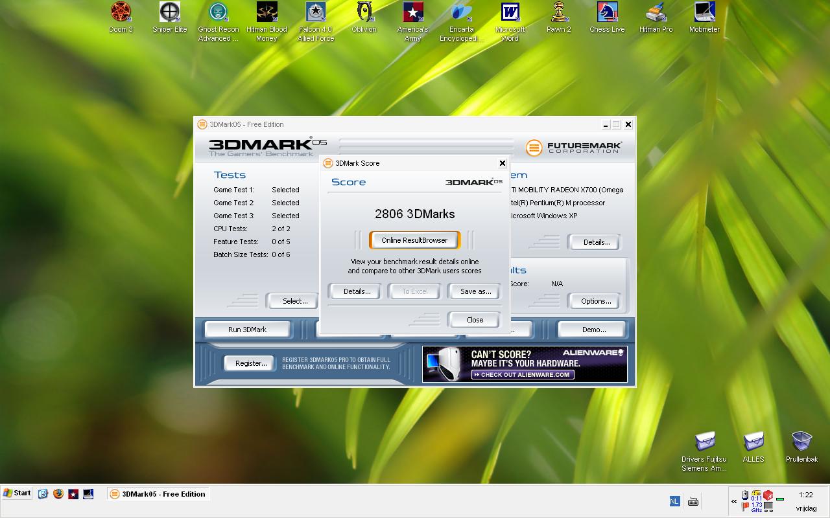The width and height of the screenshot is (830, 518).
Task: Click the red ATI tray icon
Action: pyautogui.click(x=768, y=495)
